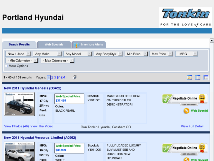Click the Portland Hyundai heading

pyautogui.click(x=33, y=17)
